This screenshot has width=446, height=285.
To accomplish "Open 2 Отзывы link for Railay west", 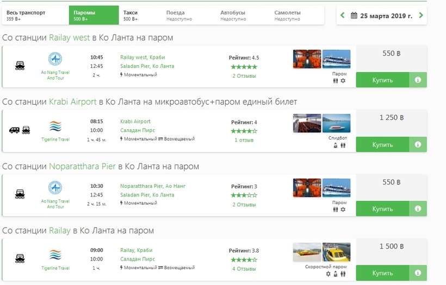I will 244,76.
